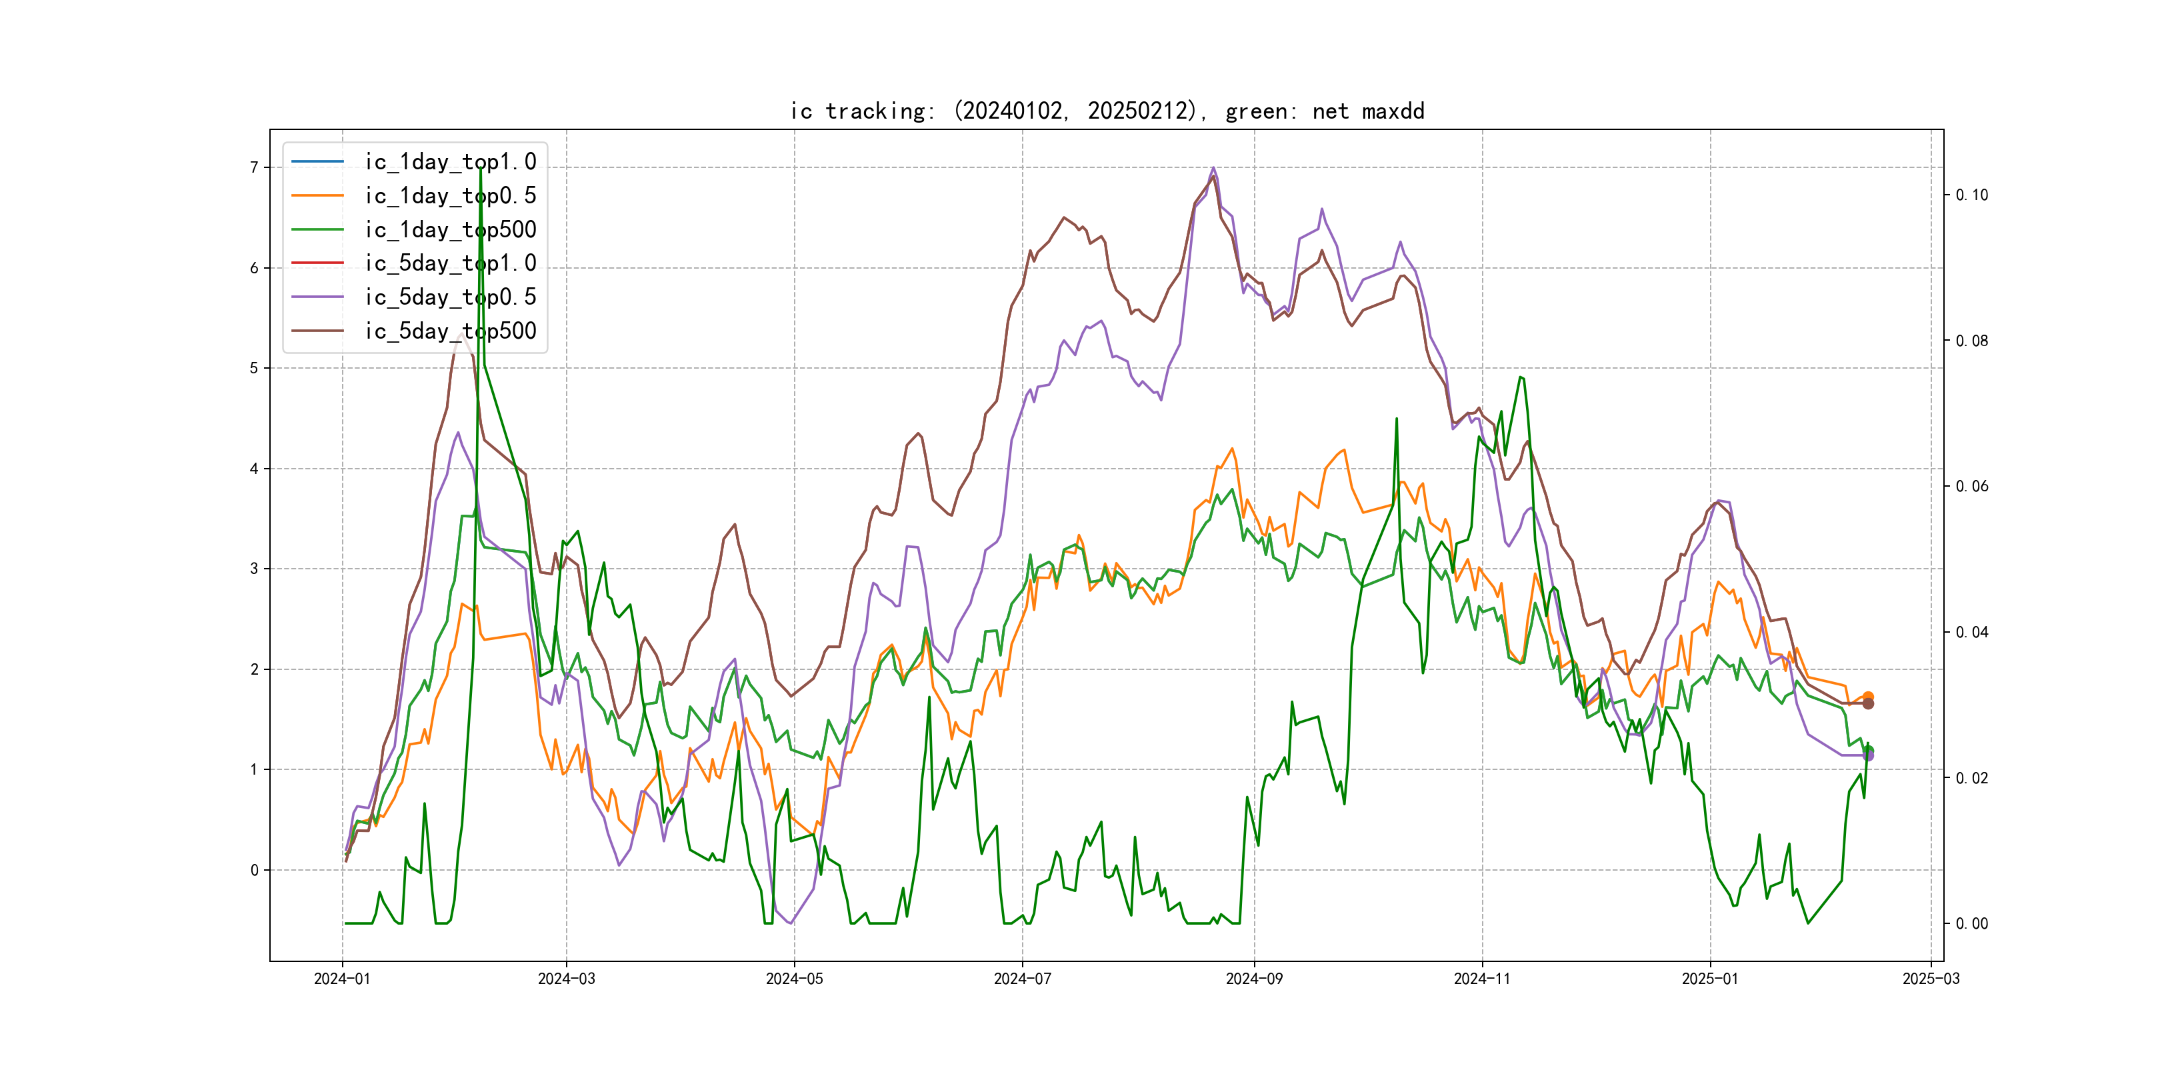Click the brown endpoint marker dot
This screenshot has width=2160, height=1080.
(1868, 703)
